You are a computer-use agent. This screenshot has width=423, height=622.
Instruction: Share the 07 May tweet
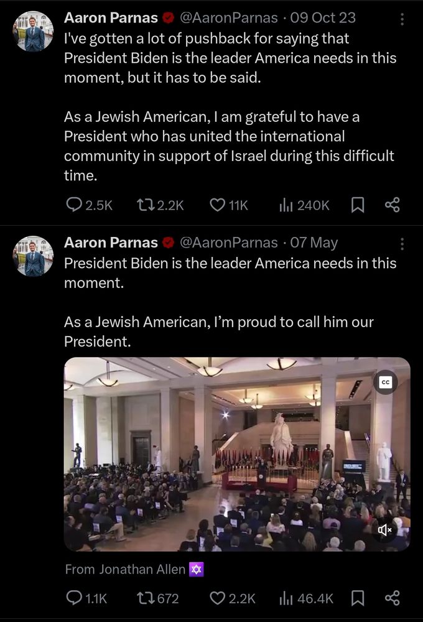392,598
